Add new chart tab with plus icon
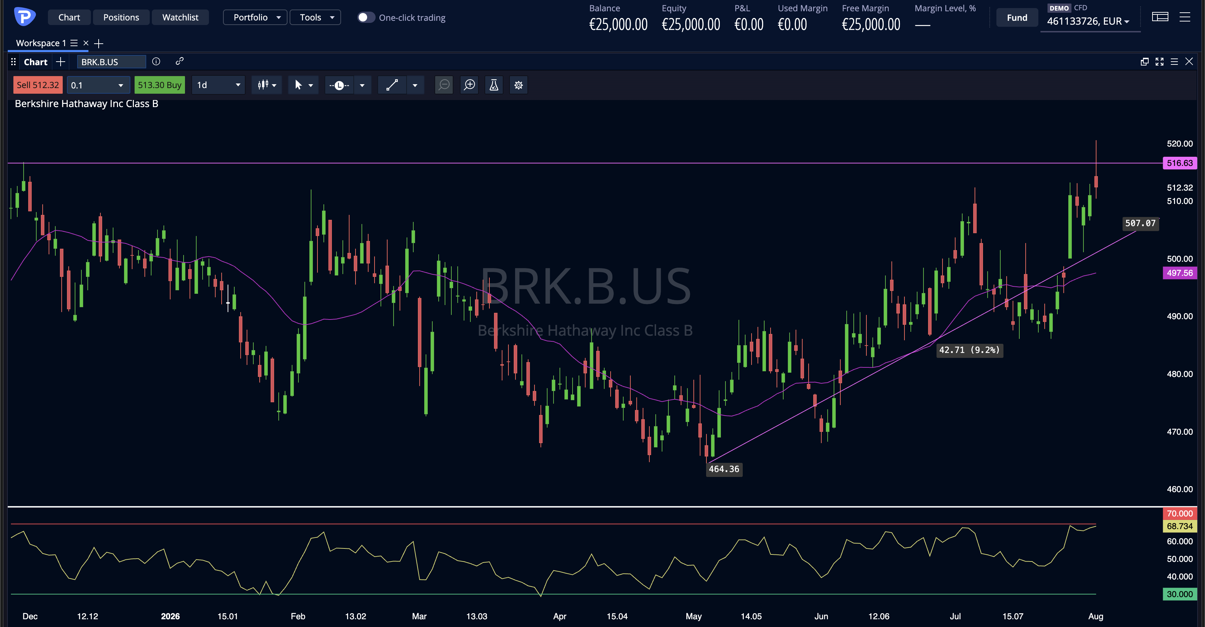Screen dimensions: 1205x627 click(x=60, y=62)
